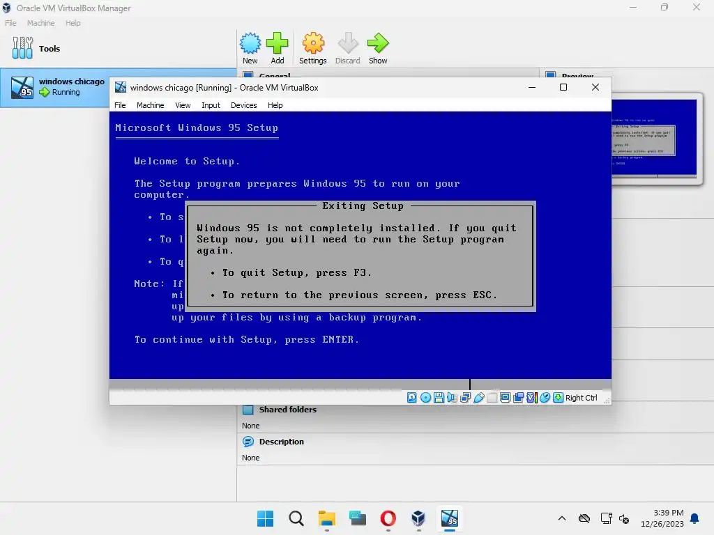
Task: Open the View menu of VM window
Action: pos(183,105)
